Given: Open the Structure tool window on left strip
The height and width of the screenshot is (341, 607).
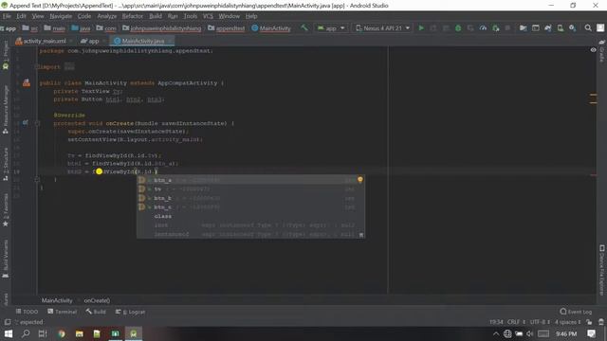Looking at the screenshot, I should point(6,164).
